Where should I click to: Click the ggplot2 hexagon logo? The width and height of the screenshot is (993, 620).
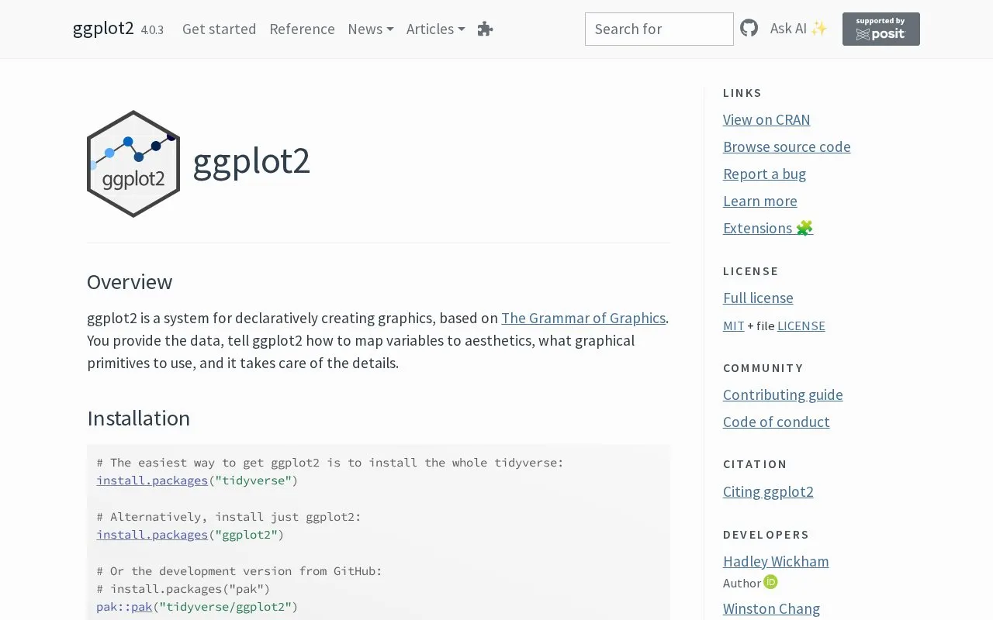click(133, 164)
